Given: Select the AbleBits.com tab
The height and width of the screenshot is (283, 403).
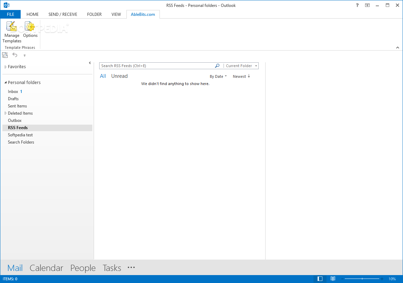Looking at the screenshot, I should tap(143, 14).
